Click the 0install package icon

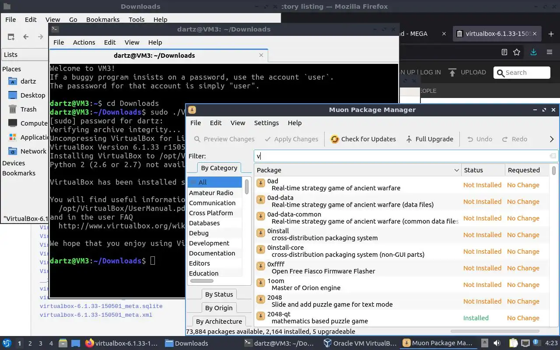pos(261,233)
